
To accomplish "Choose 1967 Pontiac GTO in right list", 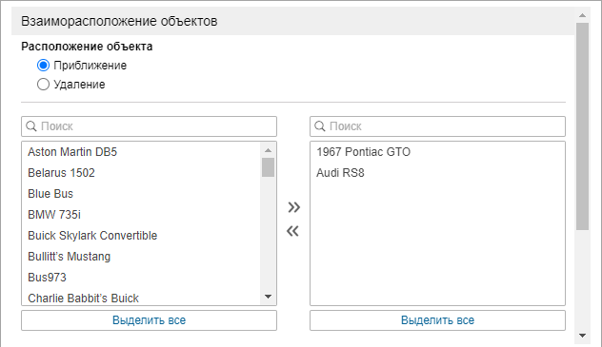I will 437,152.
